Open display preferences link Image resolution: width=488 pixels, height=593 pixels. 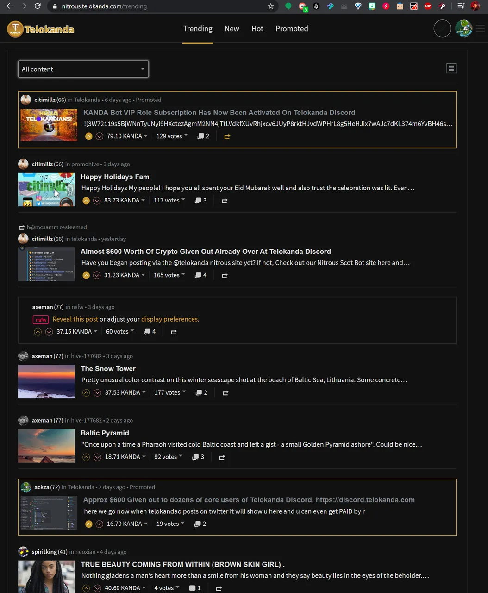tap(169, 319)
